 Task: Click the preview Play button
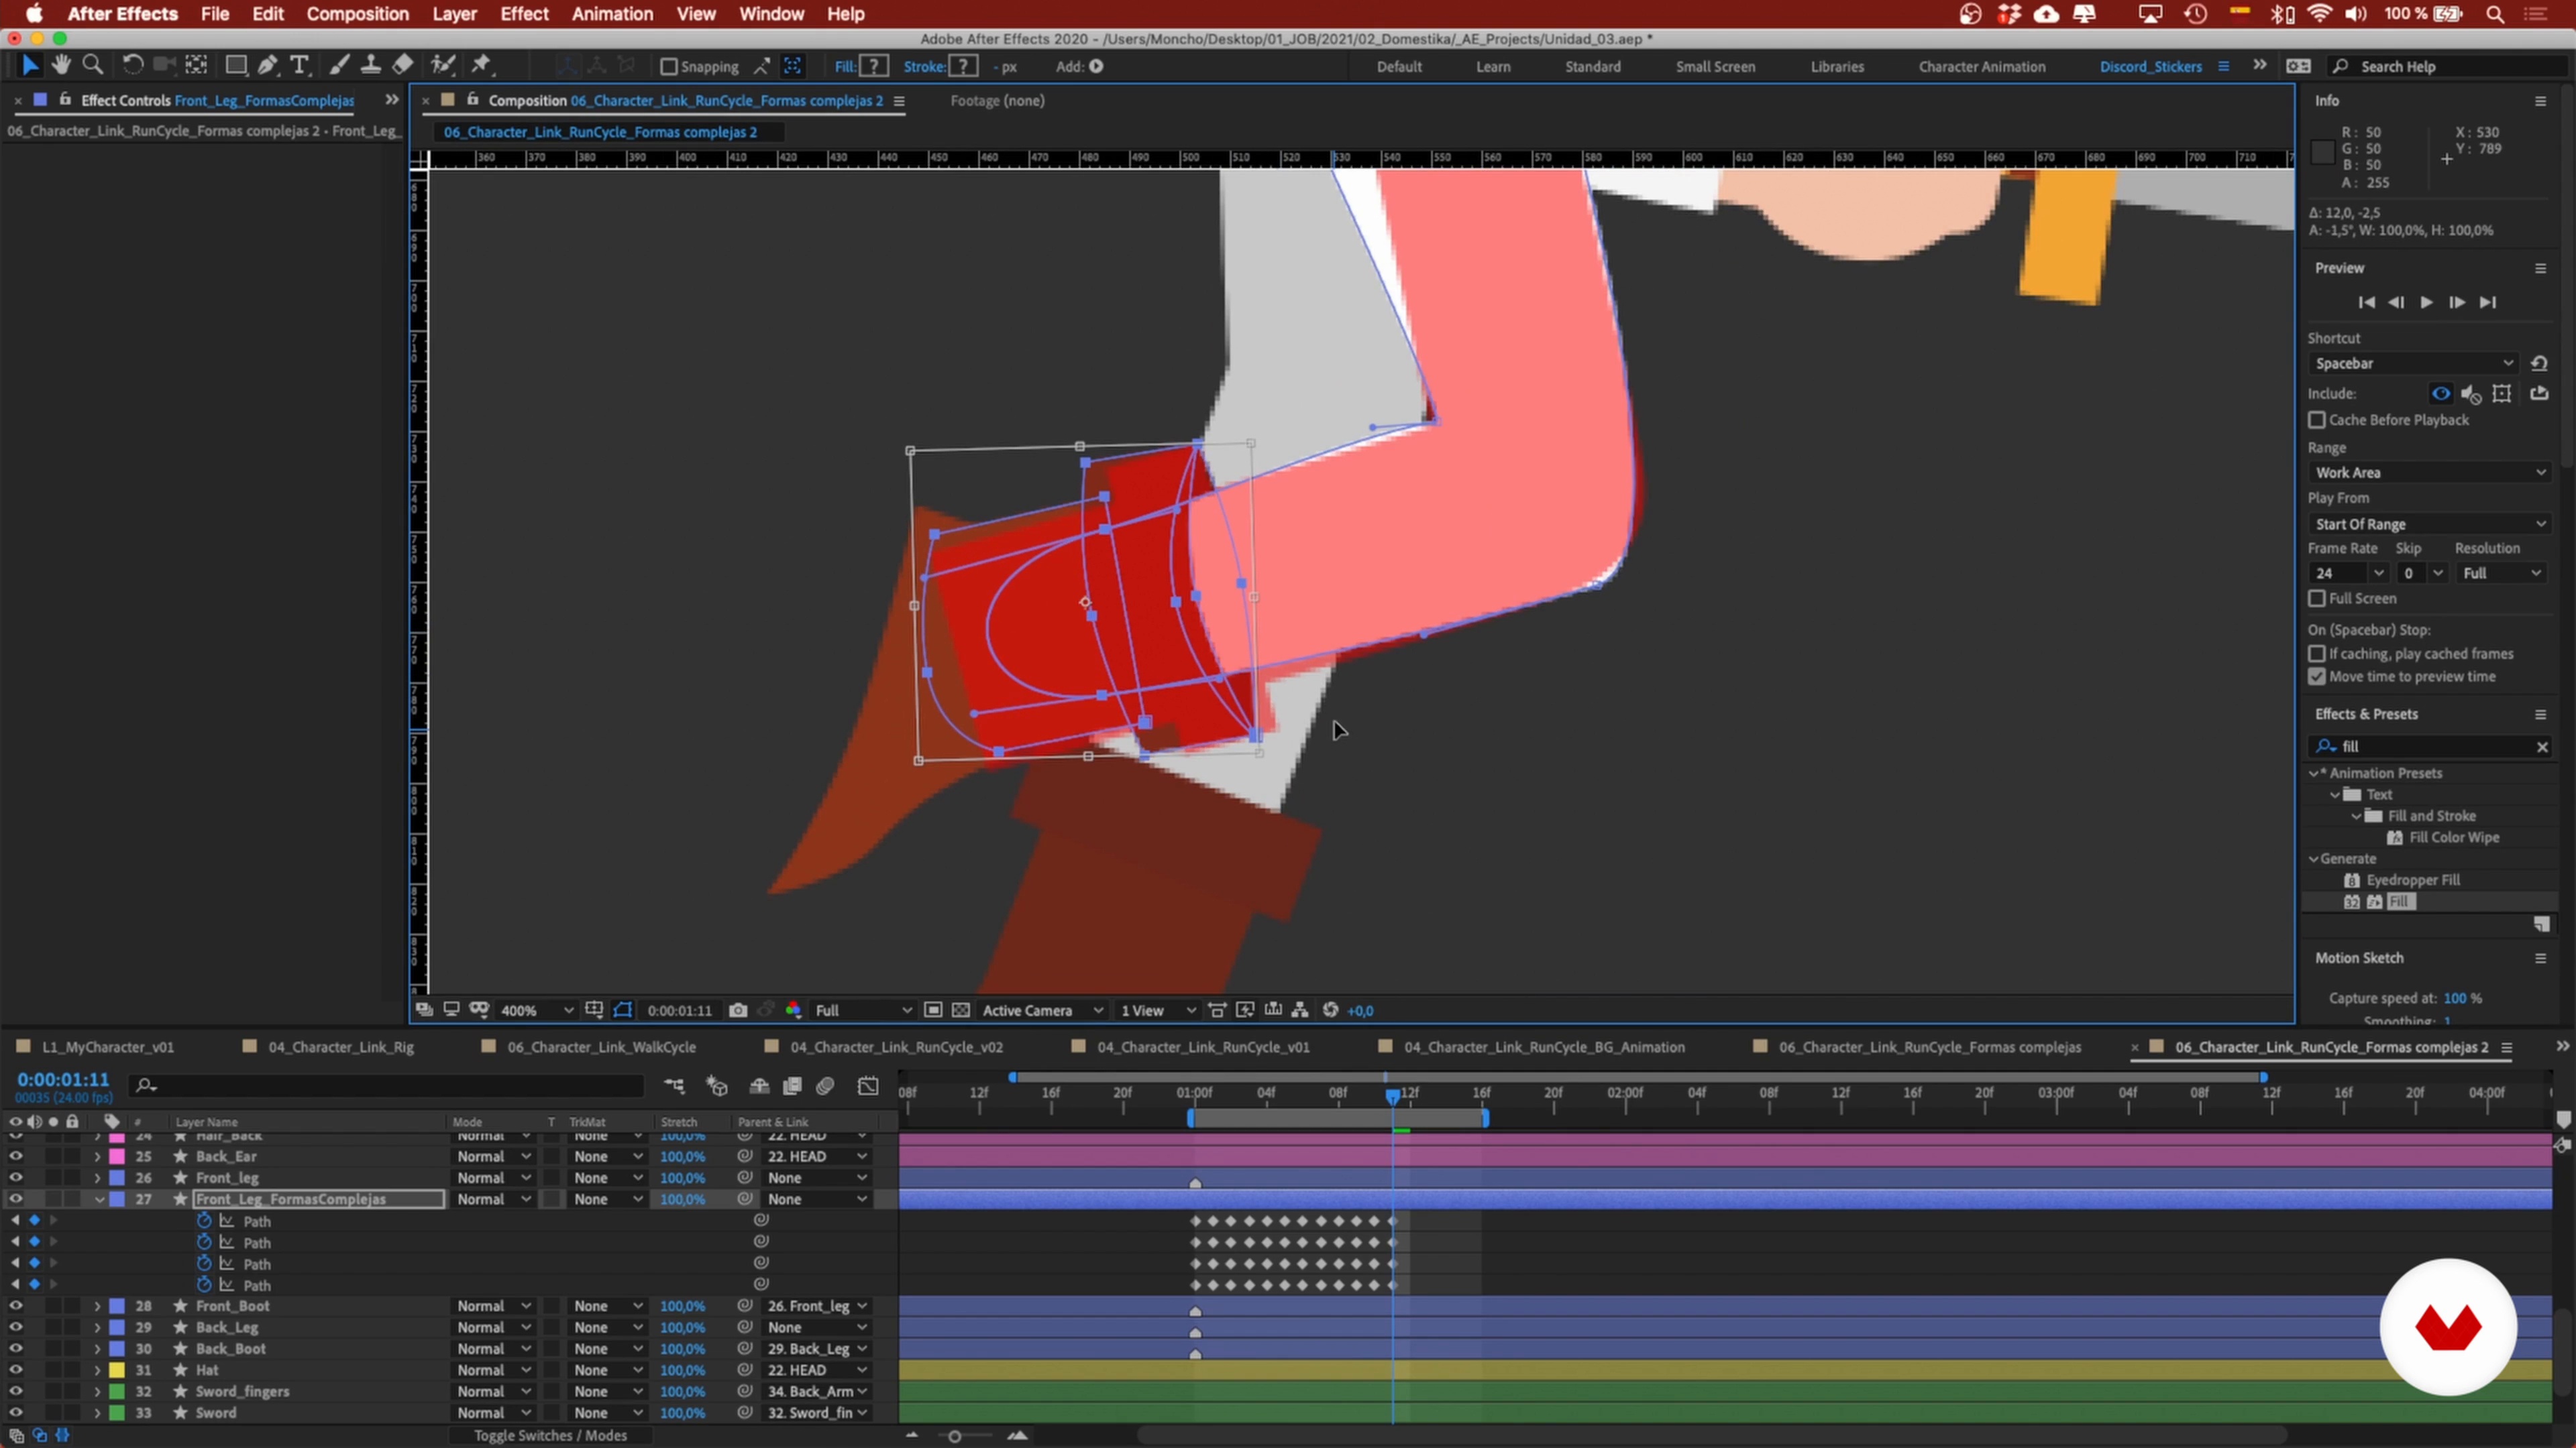2426,302
